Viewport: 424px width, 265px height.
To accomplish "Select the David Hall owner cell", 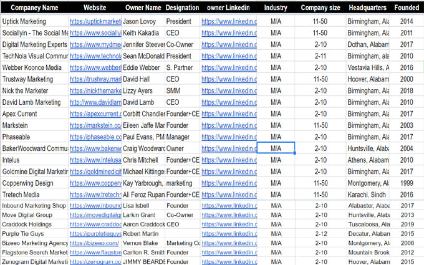I will [143, 79].
